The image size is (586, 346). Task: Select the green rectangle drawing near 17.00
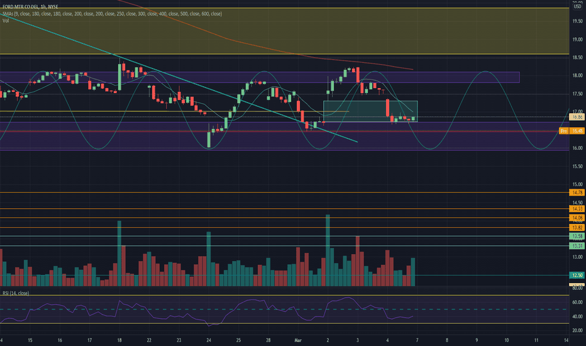click(x=370, y=111)
